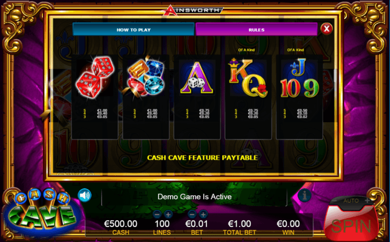The height and width of the screenshot is (242, 390).
Task: Click the gemstones symbol in paytable
Action: (146, 77)
